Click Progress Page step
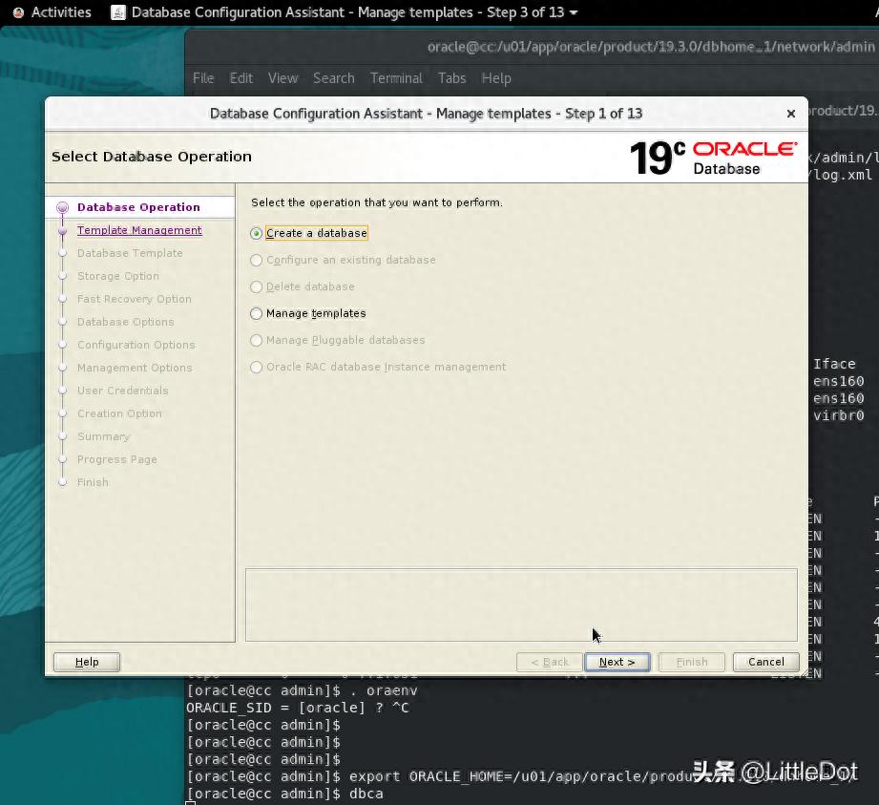The height and width of the screenshot is (805, 879). pyautogui.click(x=117, y=459)
